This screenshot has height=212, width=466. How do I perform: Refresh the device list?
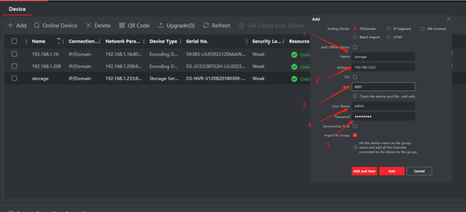click(x=206, y=26)
